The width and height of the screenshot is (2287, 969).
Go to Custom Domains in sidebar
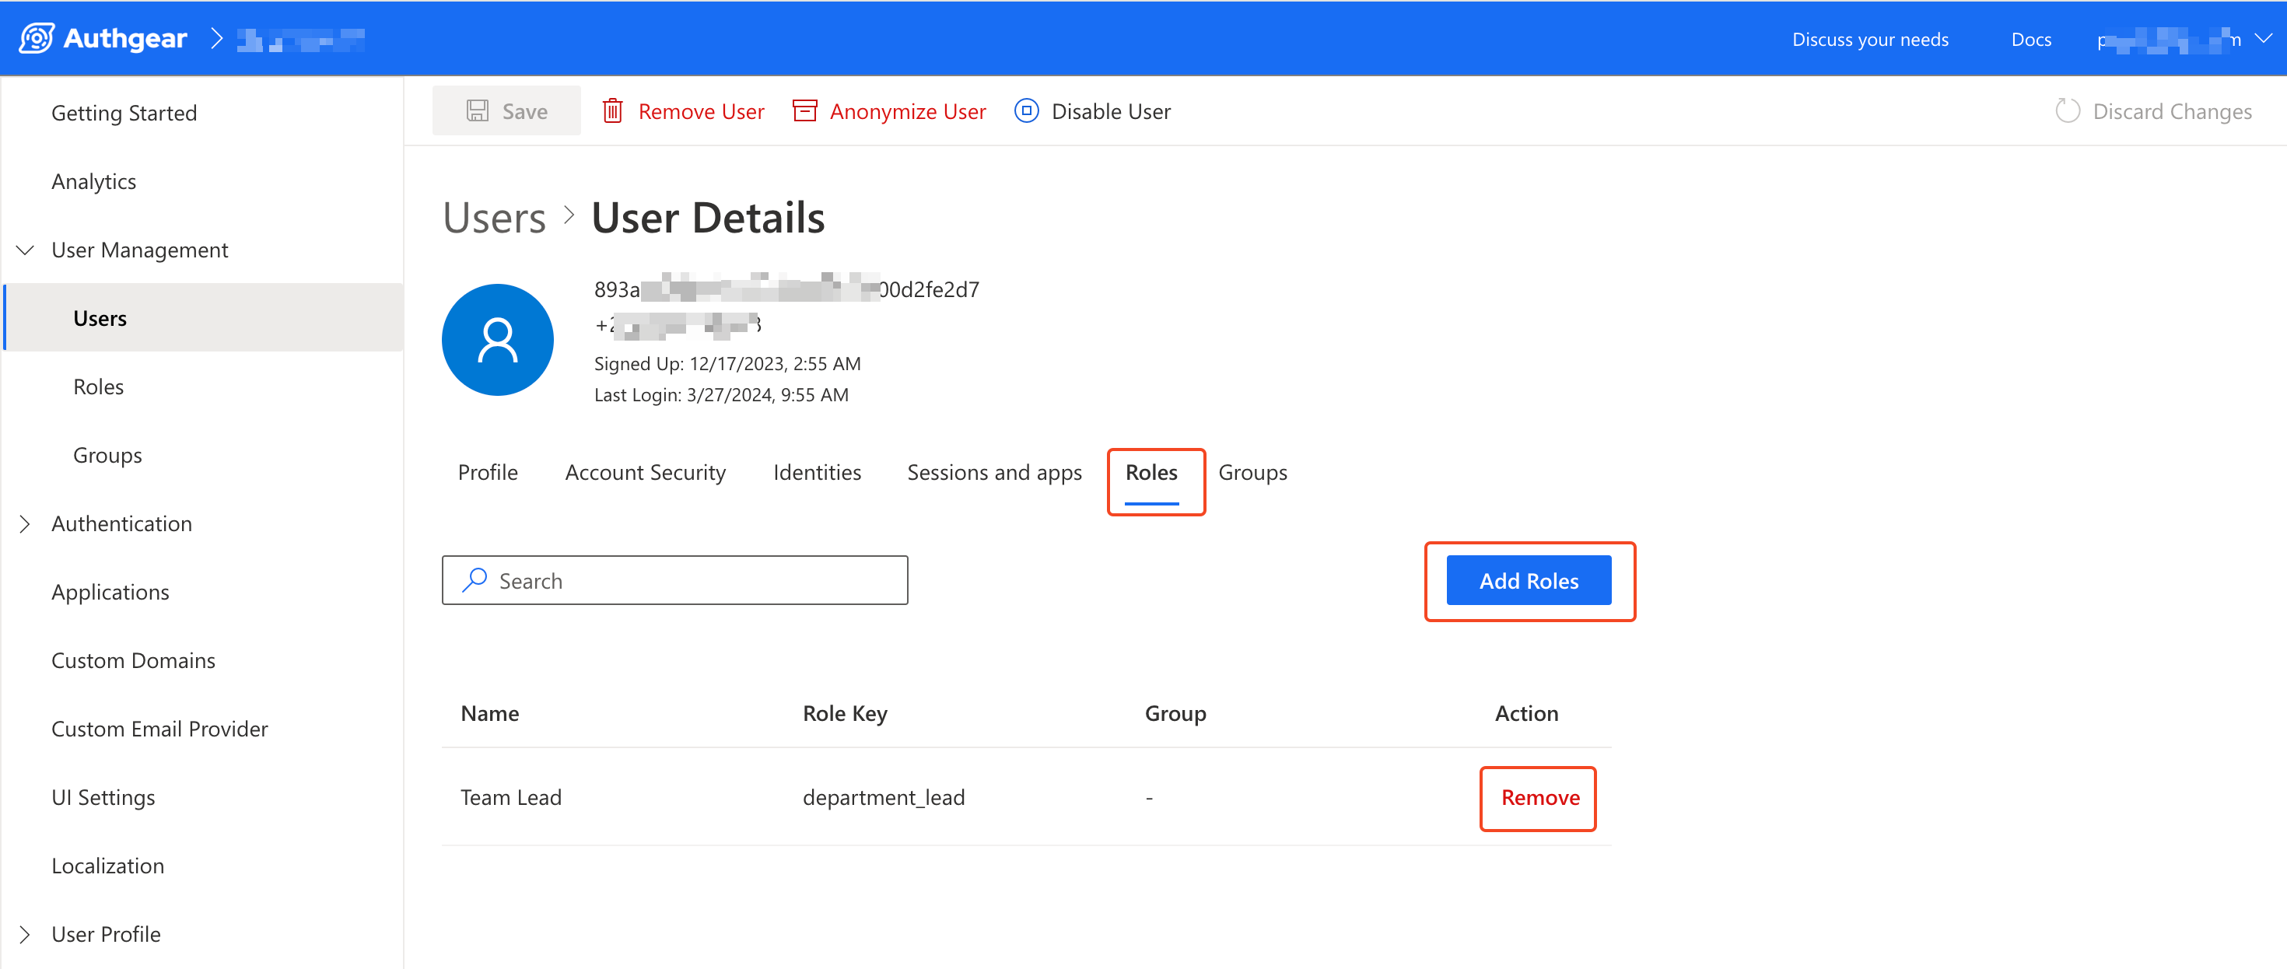[133, 660]
